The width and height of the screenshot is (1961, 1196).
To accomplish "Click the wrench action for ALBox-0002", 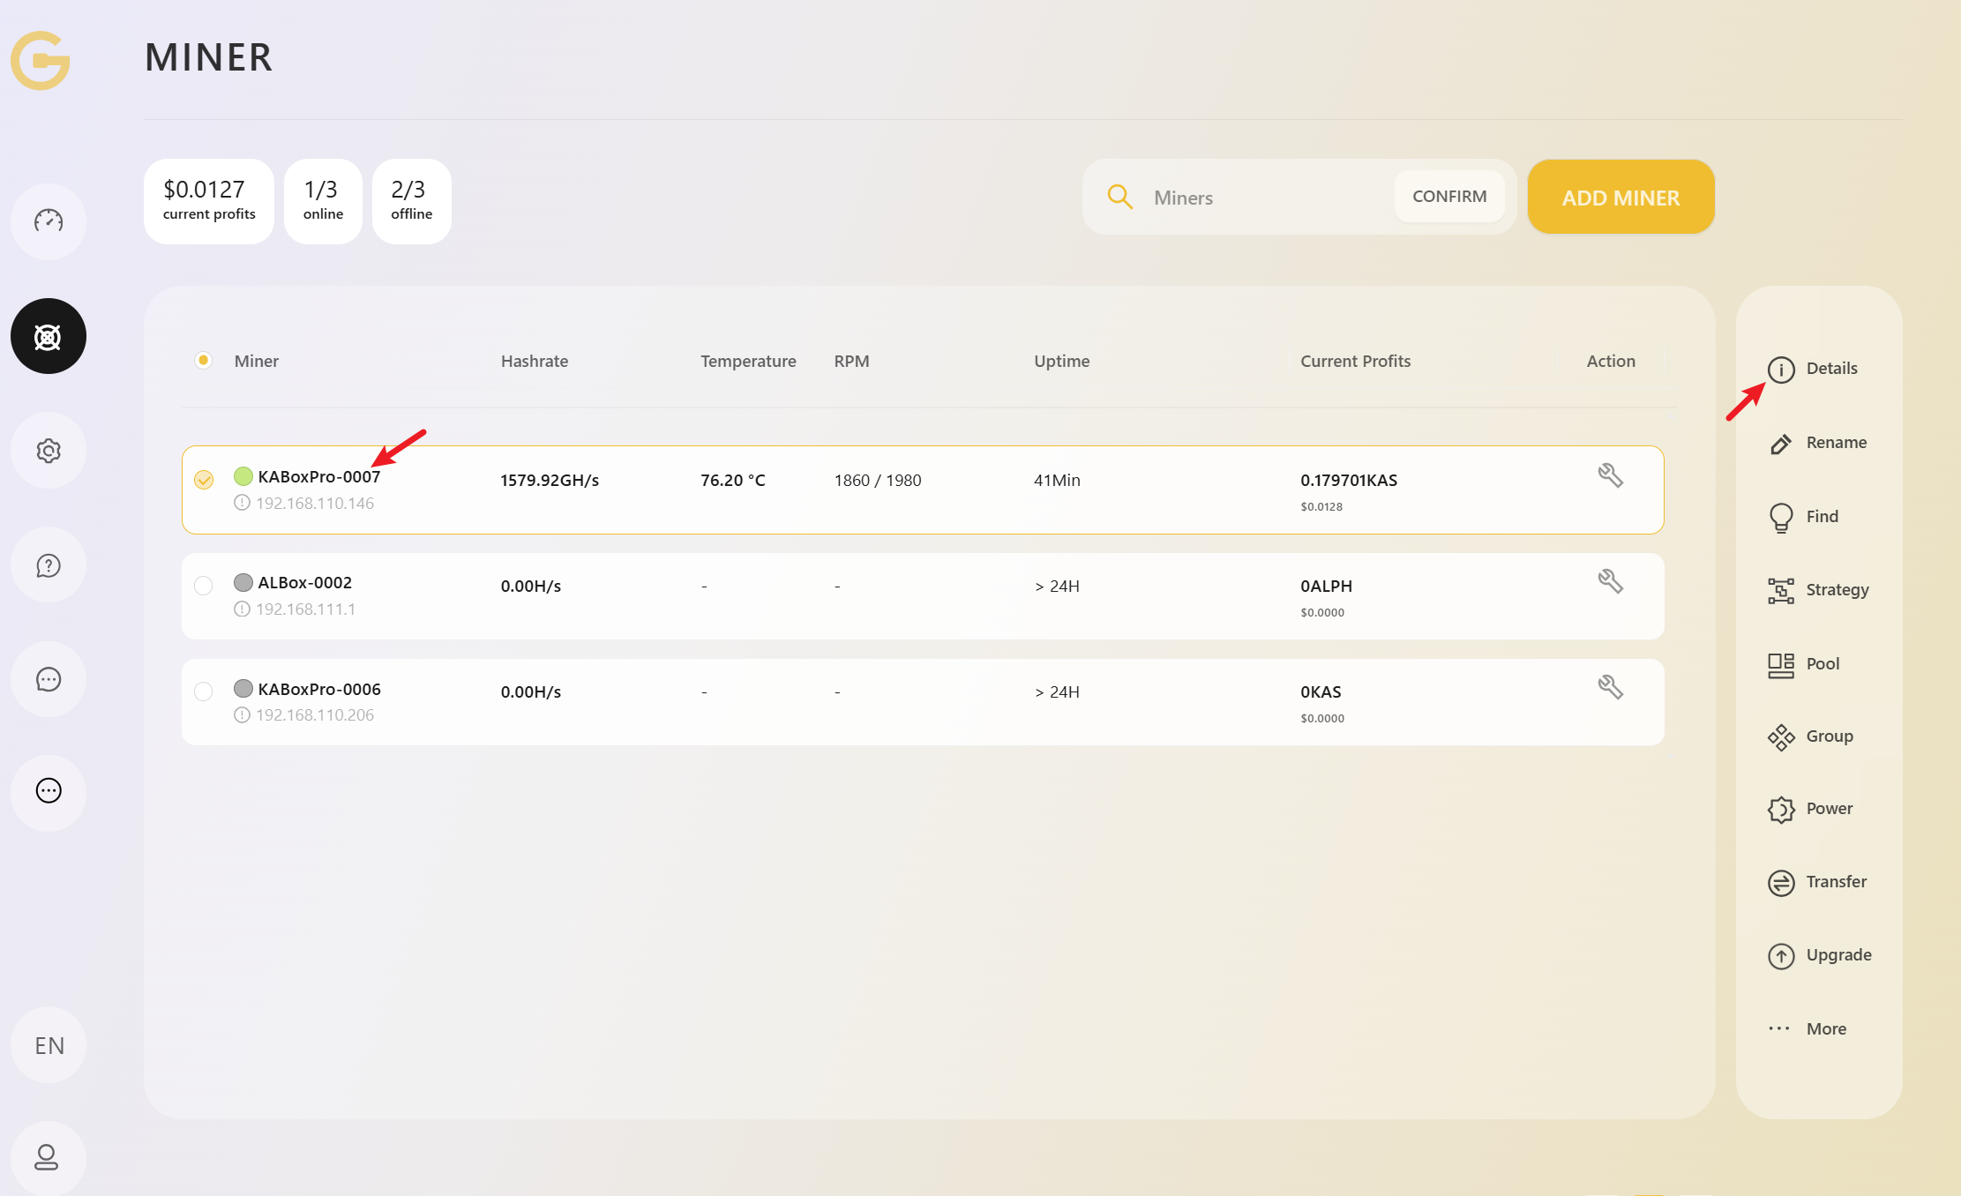I will [1611, 582].
